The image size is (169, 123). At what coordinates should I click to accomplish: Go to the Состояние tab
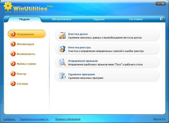[x=136, y=19]
